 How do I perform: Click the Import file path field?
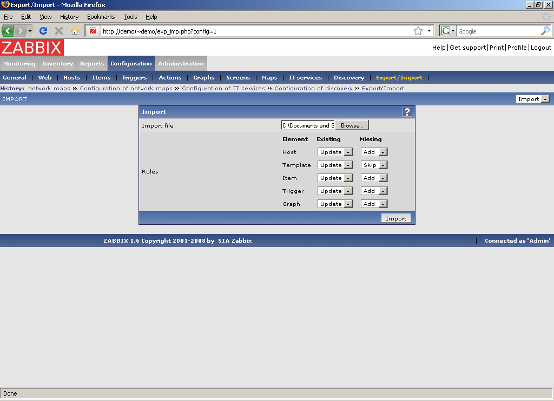coord(308,125)
